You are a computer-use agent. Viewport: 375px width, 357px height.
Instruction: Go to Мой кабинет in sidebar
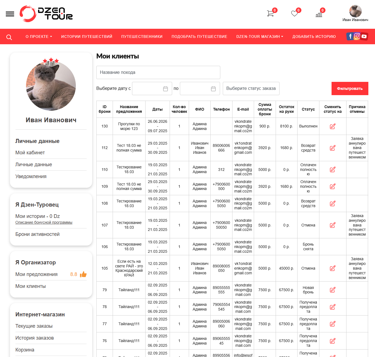pos(30,153)
